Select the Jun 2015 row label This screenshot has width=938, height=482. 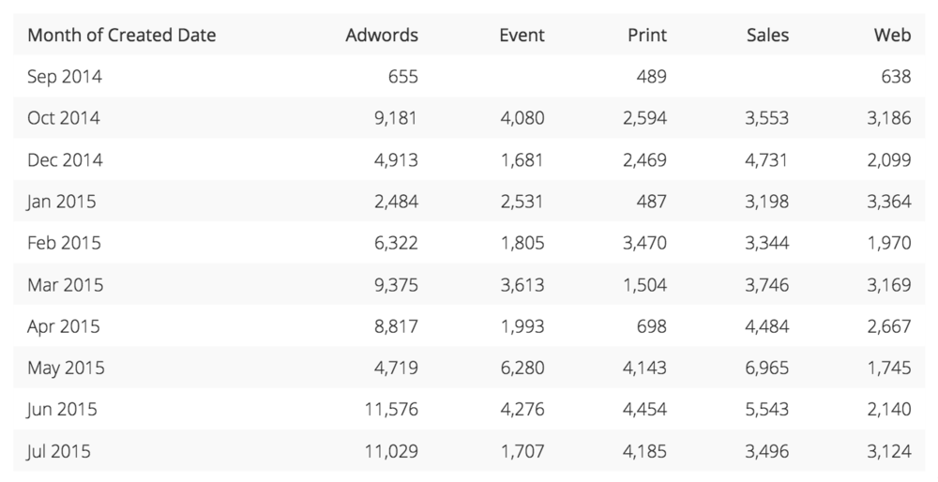[62, 409]
